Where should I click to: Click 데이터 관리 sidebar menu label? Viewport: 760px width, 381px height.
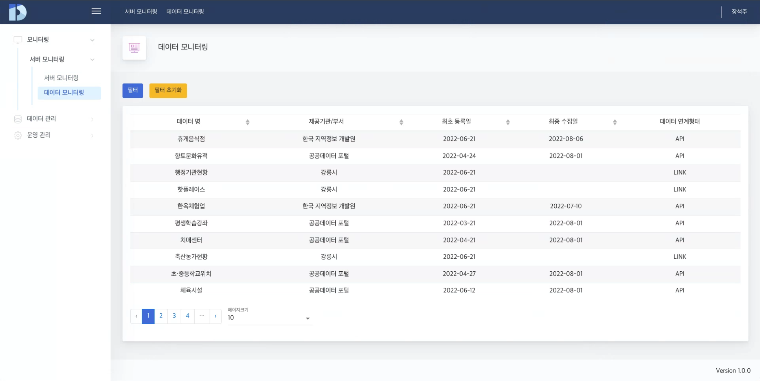tap(41, 119)
